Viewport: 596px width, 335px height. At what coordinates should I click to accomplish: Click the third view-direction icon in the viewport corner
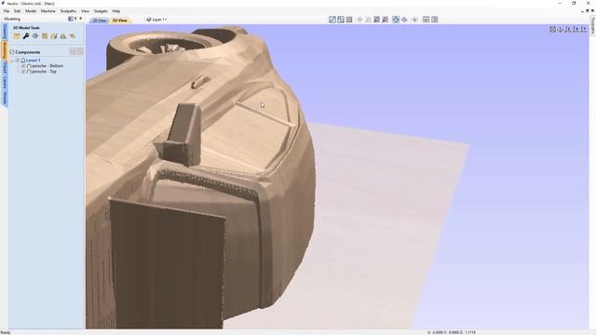pos(568,29)
